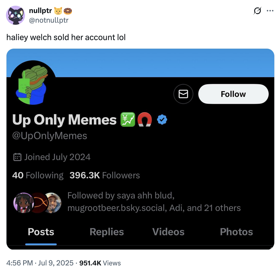This screenshot has width=280, height=274.
Task: Open the three-dot more options menu
Action: point(270,11)
